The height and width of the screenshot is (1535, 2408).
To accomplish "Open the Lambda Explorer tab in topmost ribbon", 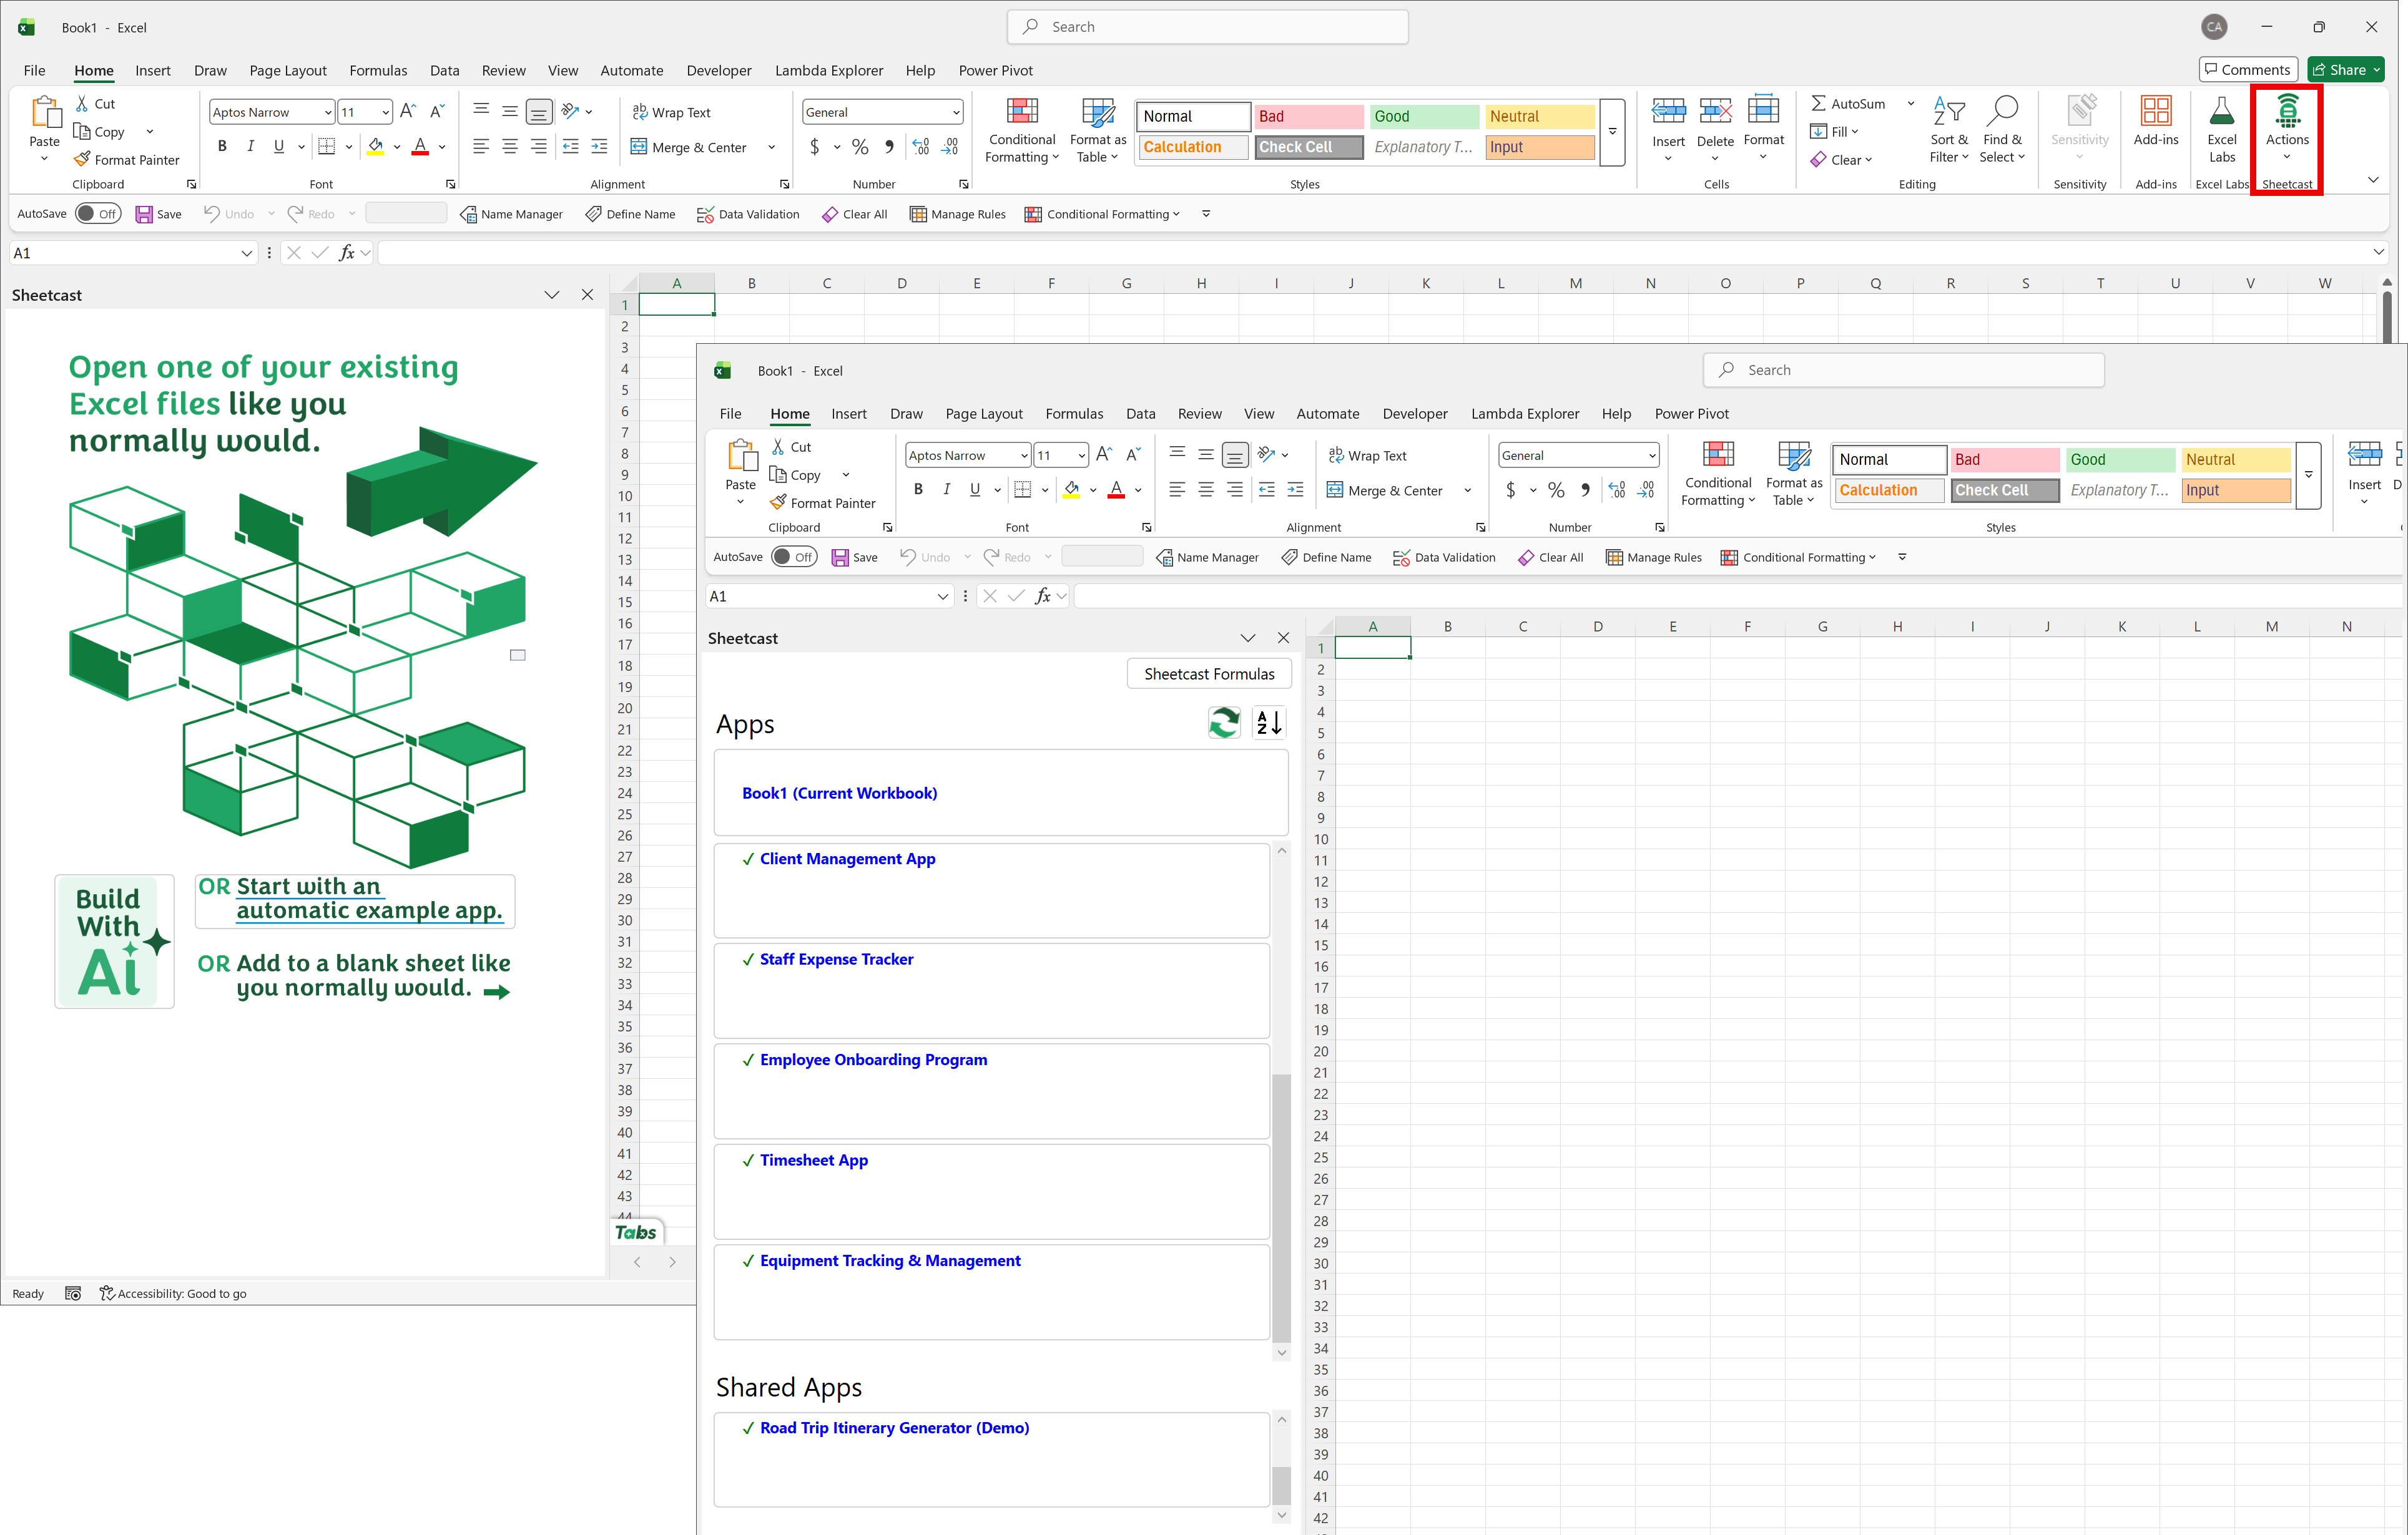I will click(828, 71).
